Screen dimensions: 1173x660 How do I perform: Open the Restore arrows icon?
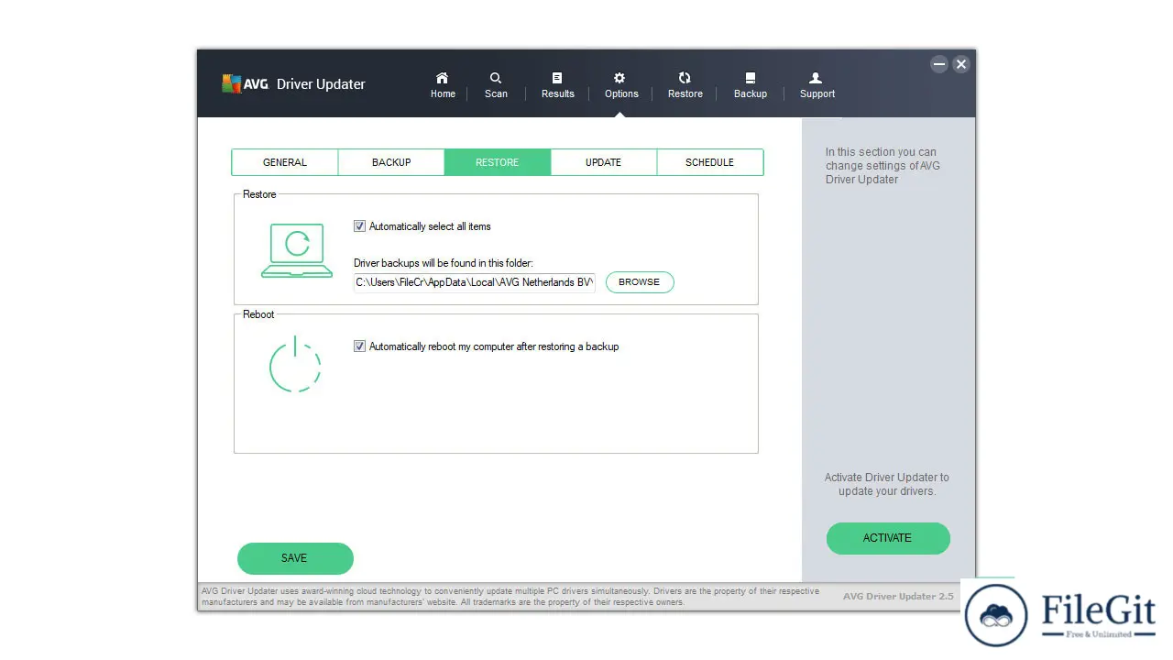pyautogui.click(x=685, y=78)
